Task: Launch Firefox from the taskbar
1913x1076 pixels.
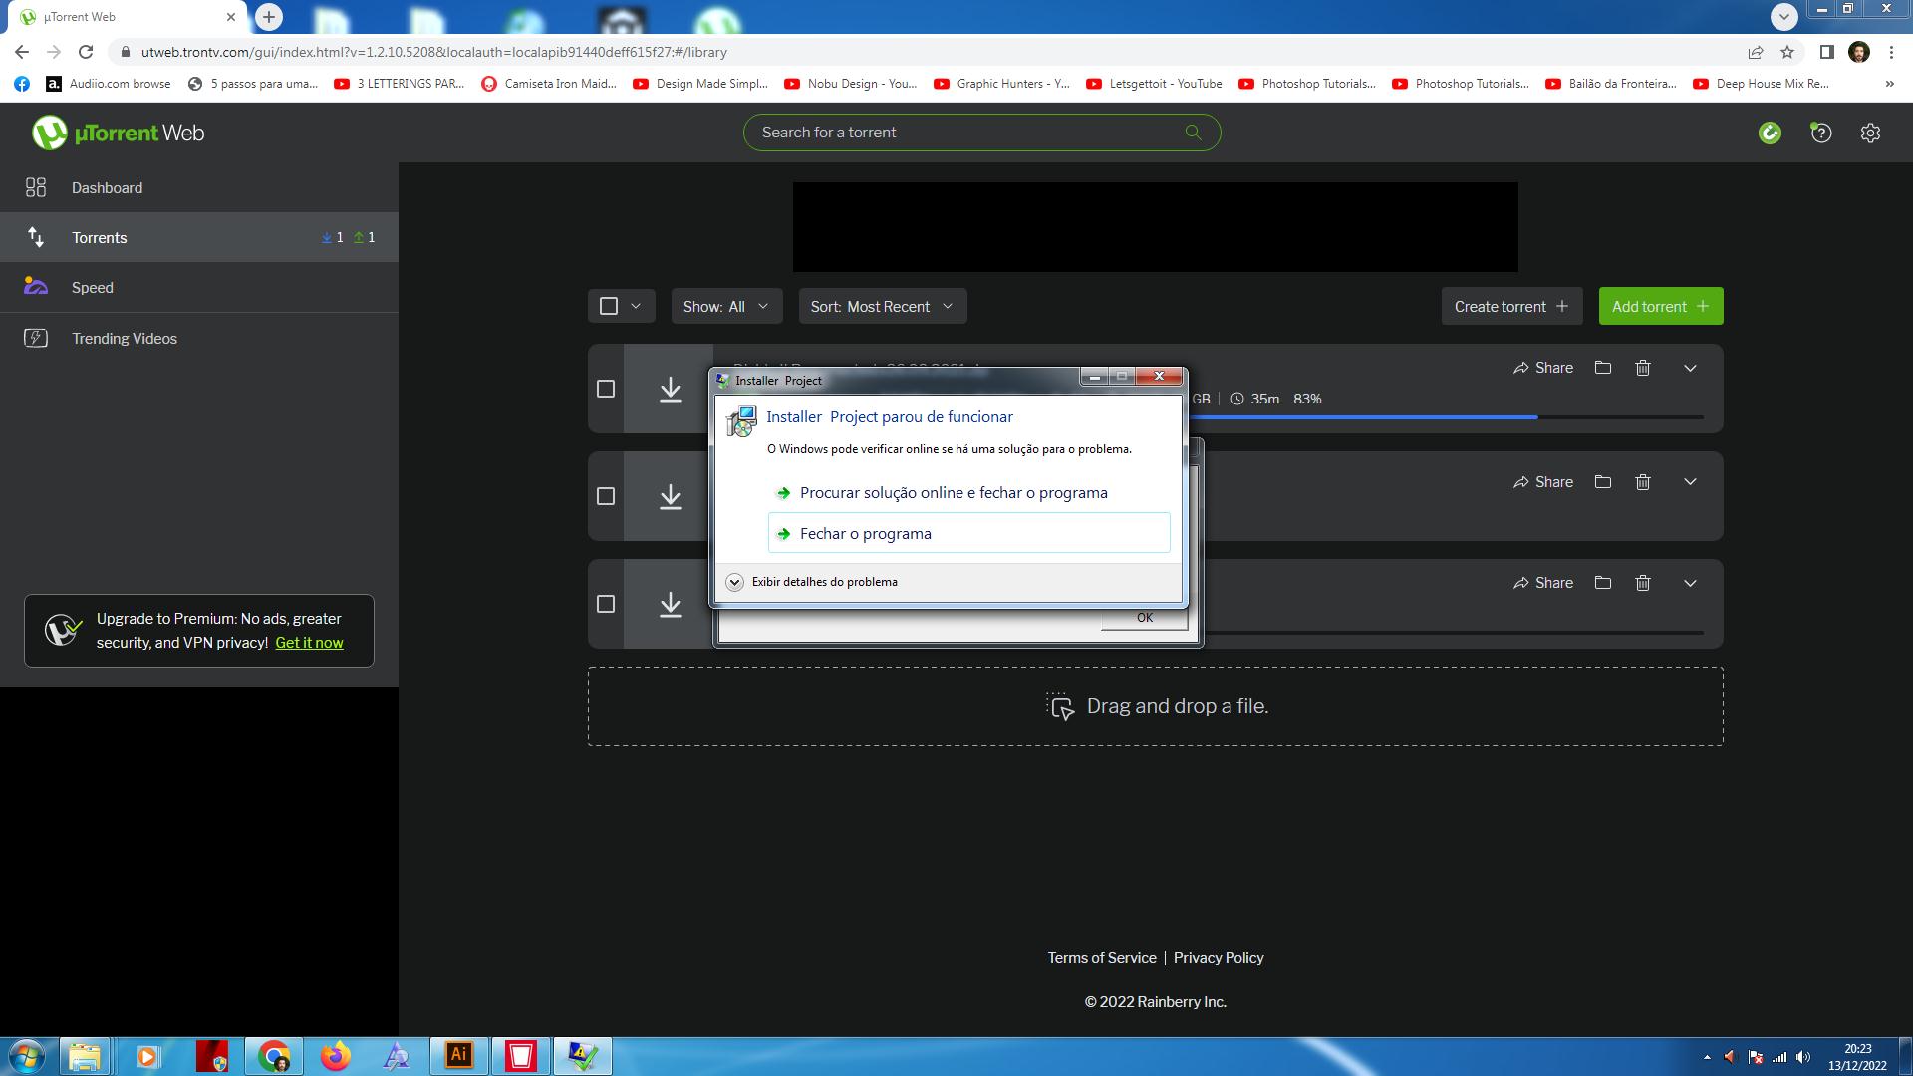Action: tap(336, 1055)
